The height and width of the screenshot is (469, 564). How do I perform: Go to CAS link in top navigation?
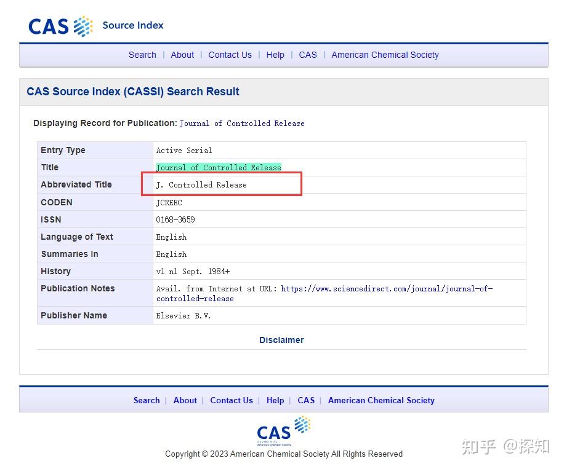(308, 55)
